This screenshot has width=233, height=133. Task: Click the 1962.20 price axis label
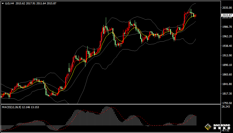click(227, 36)
